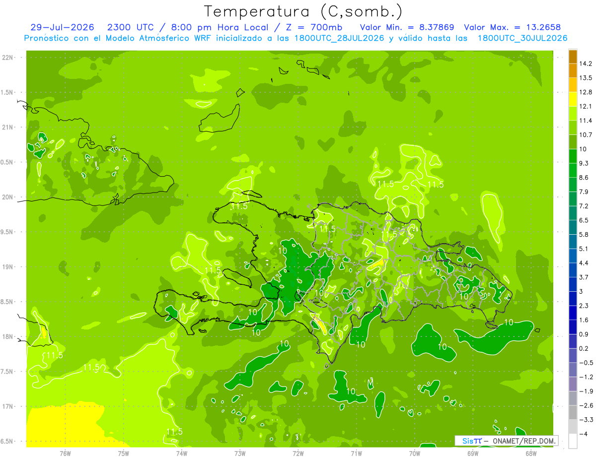Click the '2300 UTC' time text
Image resolution: width=596 pixels, height=460 pixels.
132,27
